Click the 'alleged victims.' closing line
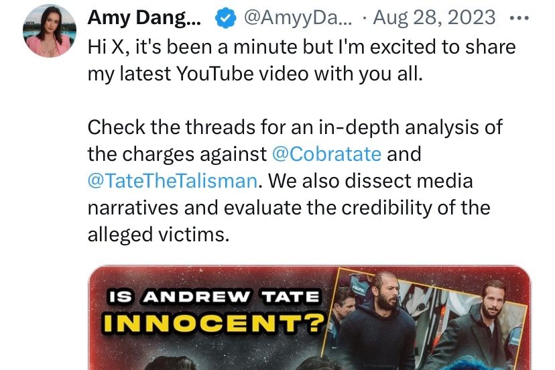The image size is (555, 370). [159, 235]
